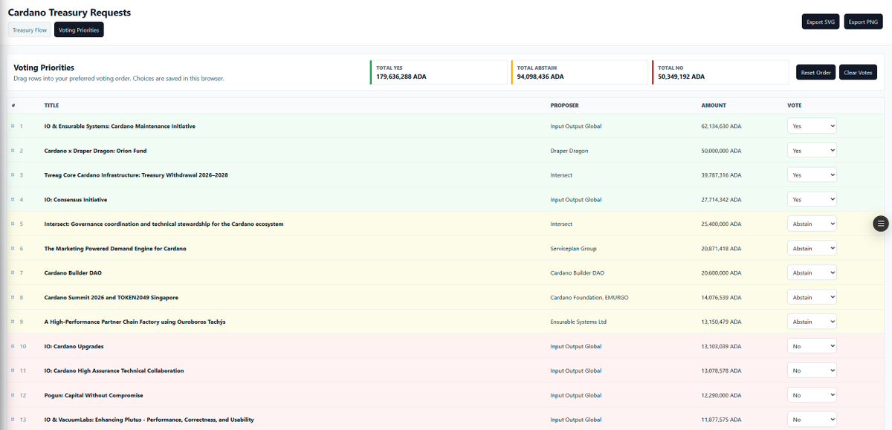This screenshot has width=892, height=430.
Task: Click drag handle for High-Performance Partner Chain row
Action: (13, 322)
